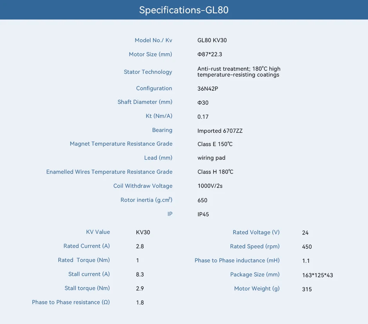368x324 pixels.
Task: Click the Specifications-GL80 header title
Action: [184, 10]
